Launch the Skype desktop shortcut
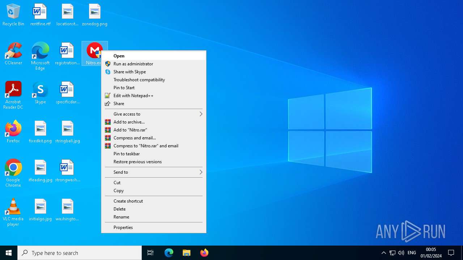This screenshot has width=463, height=260. coord(41,93)
